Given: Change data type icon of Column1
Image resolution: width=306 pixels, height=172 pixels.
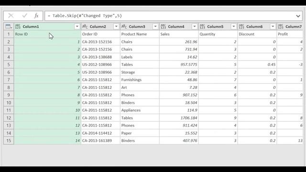Looking at the screenshot, I should point(18,27).
